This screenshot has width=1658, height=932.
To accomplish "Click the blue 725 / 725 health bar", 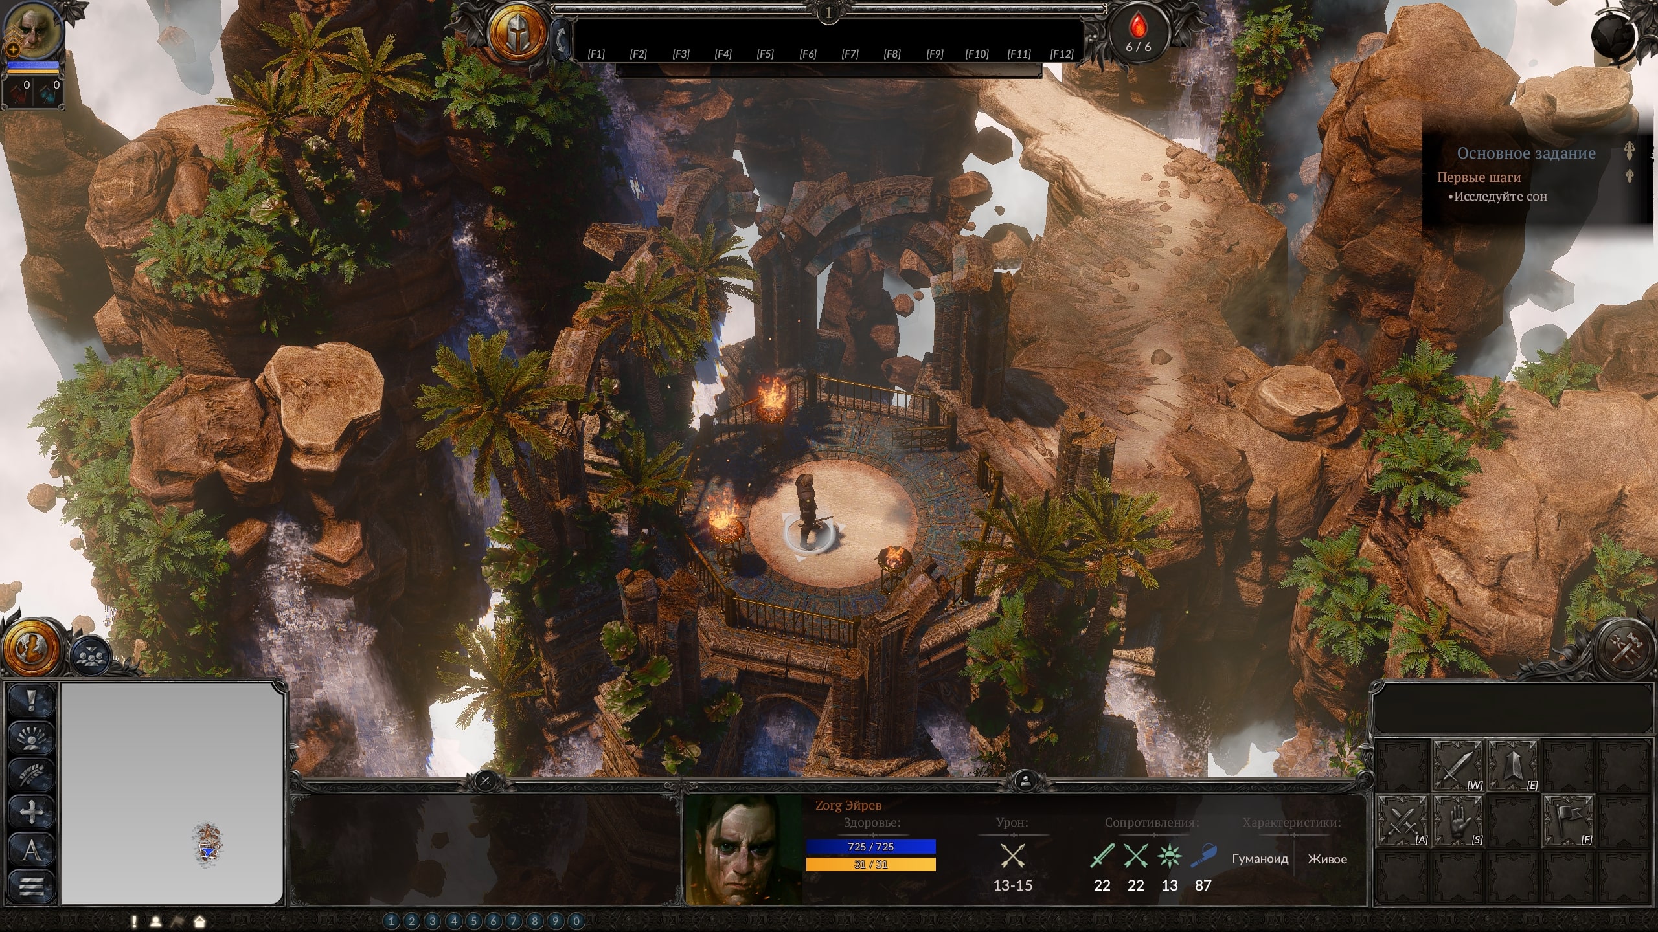I will (870, 847).
